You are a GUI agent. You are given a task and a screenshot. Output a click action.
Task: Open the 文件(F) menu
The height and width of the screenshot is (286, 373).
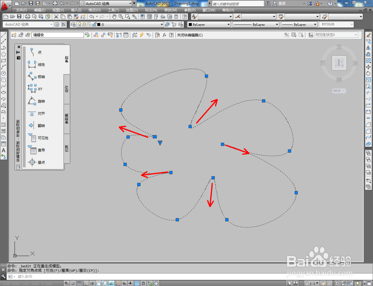[x=22, y=10]
